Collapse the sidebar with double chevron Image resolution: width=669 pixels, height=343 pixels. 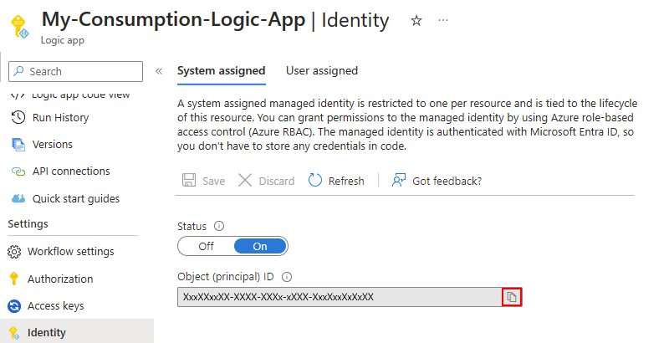(x=159, y=71)
